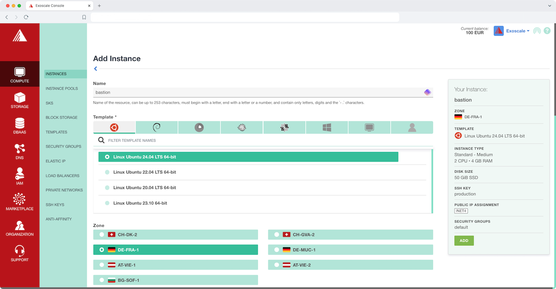Choose the DE-MUC-1 zone
This screenshot has height=289, width=556.
pos(351,250)
